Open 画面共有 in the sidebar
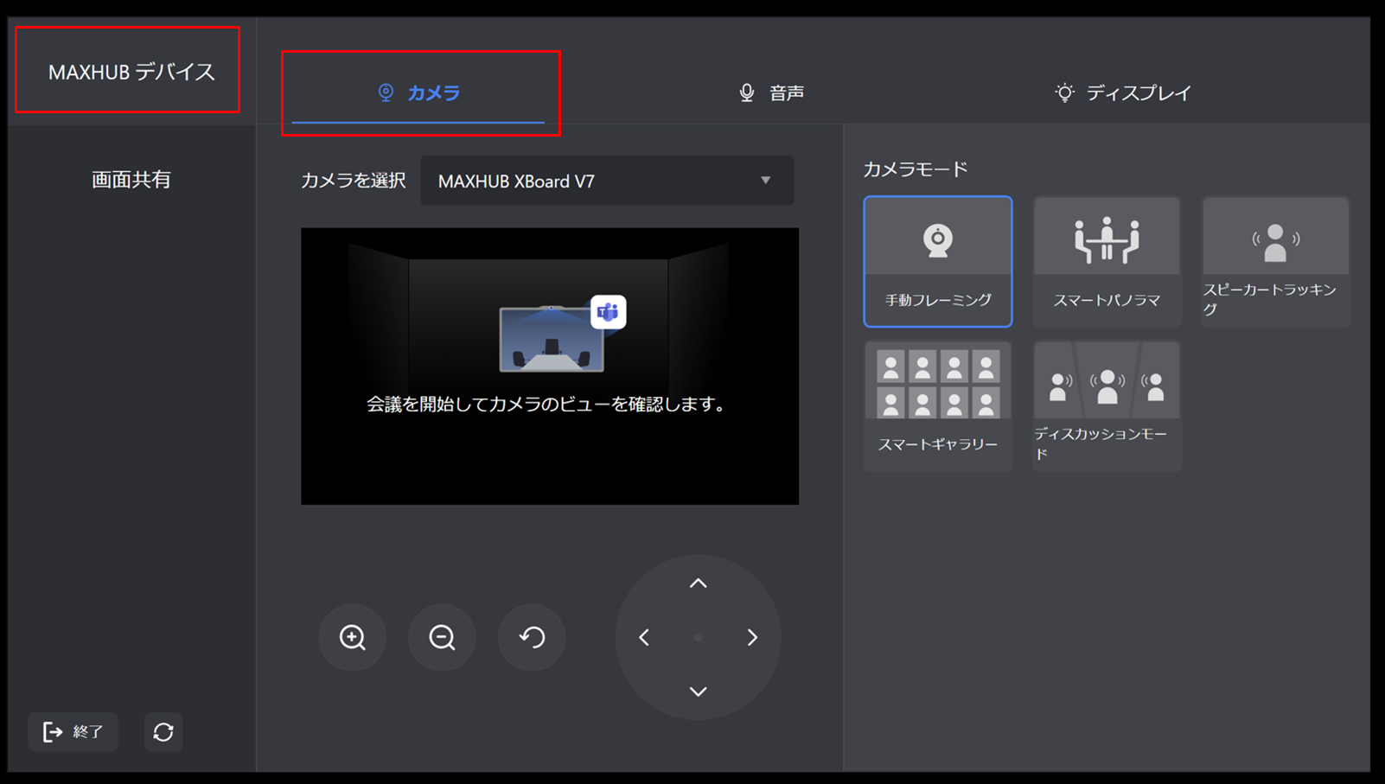 (x=131, y=180)
